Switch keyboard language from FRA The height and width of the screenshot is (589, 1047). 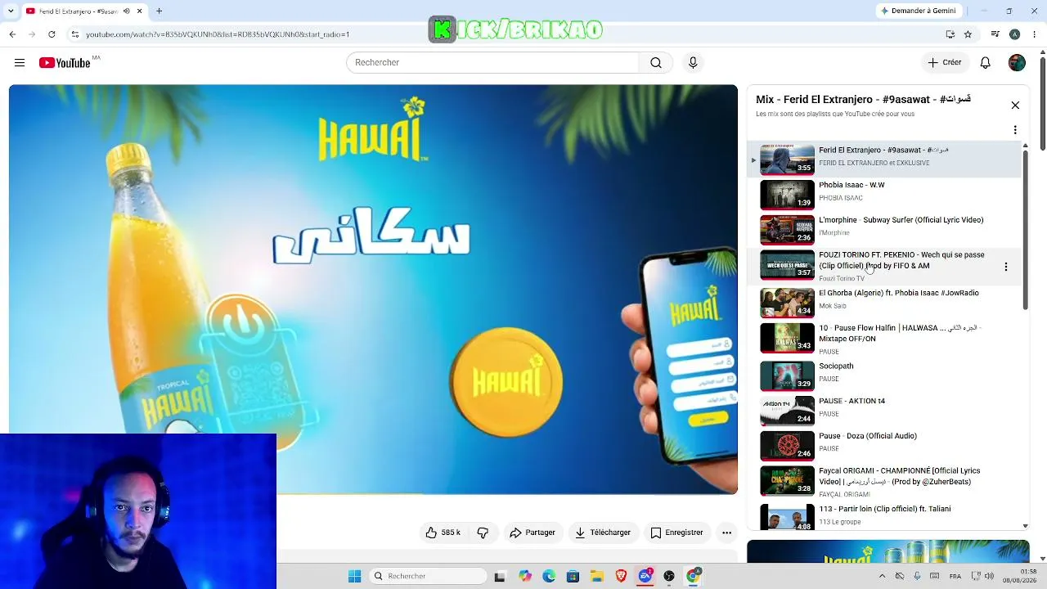coord(955,576)
